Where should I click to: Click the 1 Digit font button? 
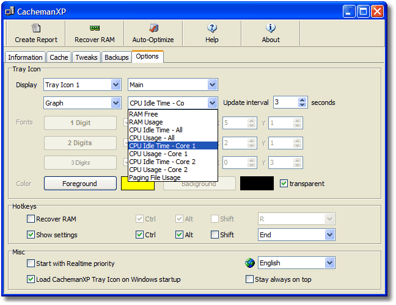(80, 123)
